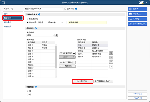Open the 基本 section
This screenshot has height=102, width=150.
[x=6, y=14]
